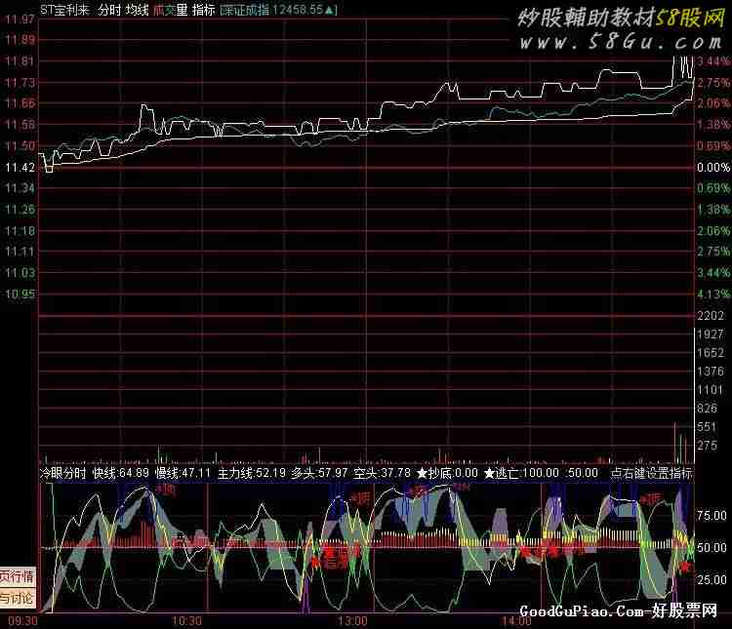Select the 冷眼分时 indicator name

[x=62, y=473]
